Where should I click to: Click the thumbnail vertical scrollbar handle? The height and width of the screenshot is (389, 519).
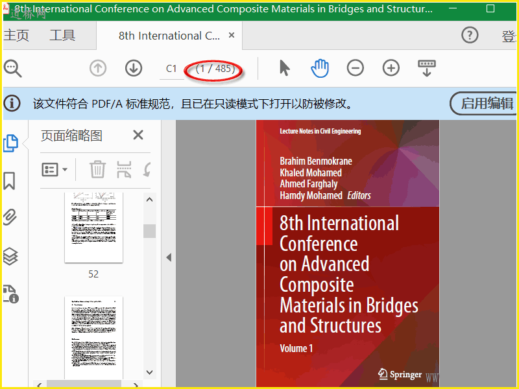coord(150,231)
